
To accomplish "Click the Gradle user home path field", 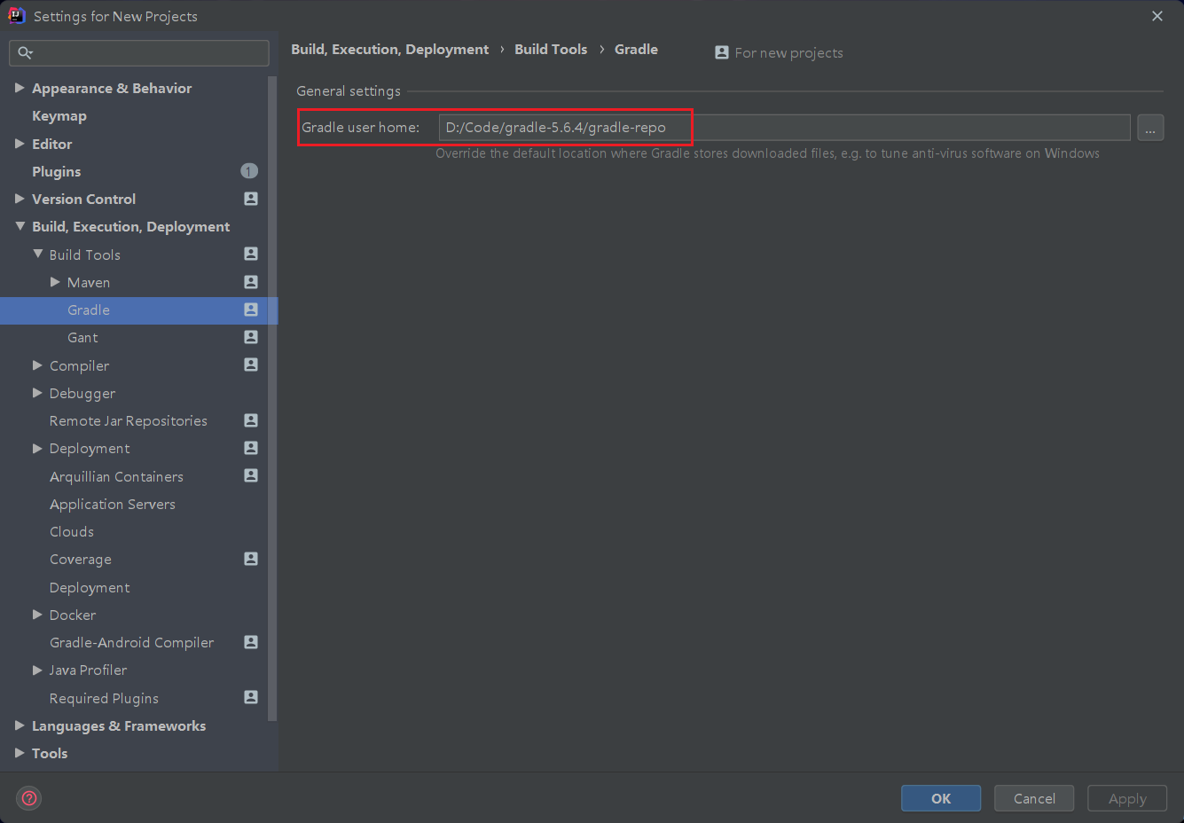I will tap(785, 128).
